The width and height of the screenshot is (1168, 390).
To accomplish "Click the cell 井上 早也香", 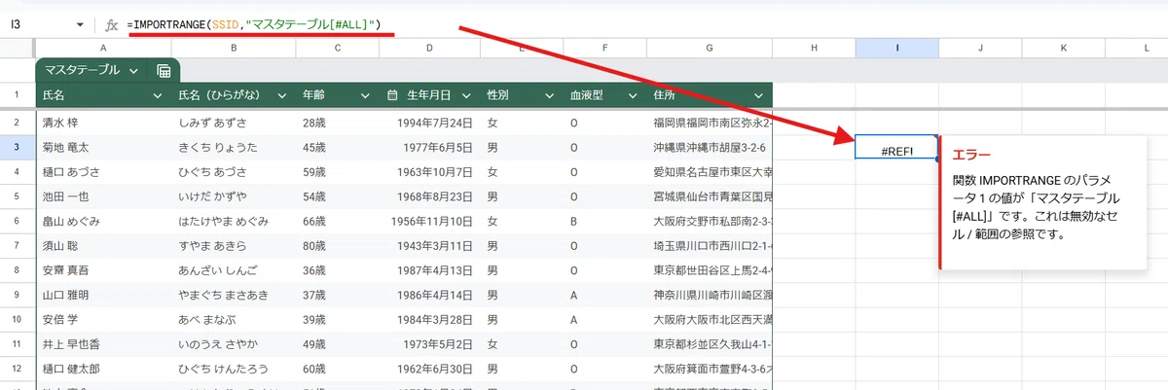I will [x=102, y=343].
